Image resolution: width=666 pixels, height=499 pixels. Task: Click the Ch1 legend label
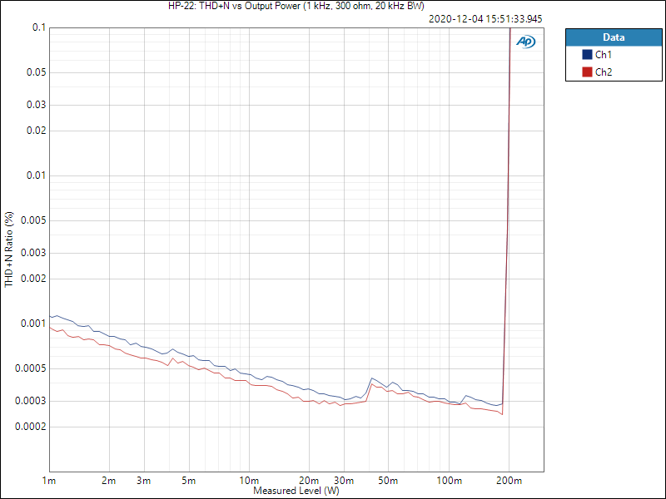603,55
